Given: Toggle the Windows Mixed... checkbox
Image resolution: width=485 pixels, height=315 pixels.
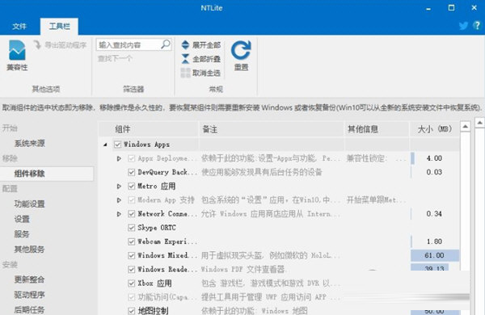Looking at the screenshot, I should pyautogui.click(x=132, y=255).
